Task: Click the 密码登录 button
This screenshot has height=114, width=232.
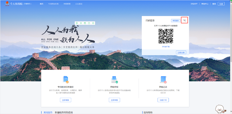Action: pos(175,21)
